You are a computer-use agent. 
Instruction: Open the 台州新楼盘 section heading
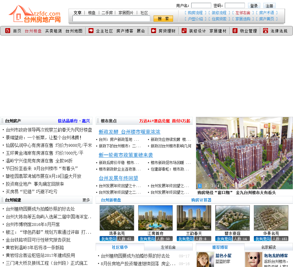click(111, 200)
